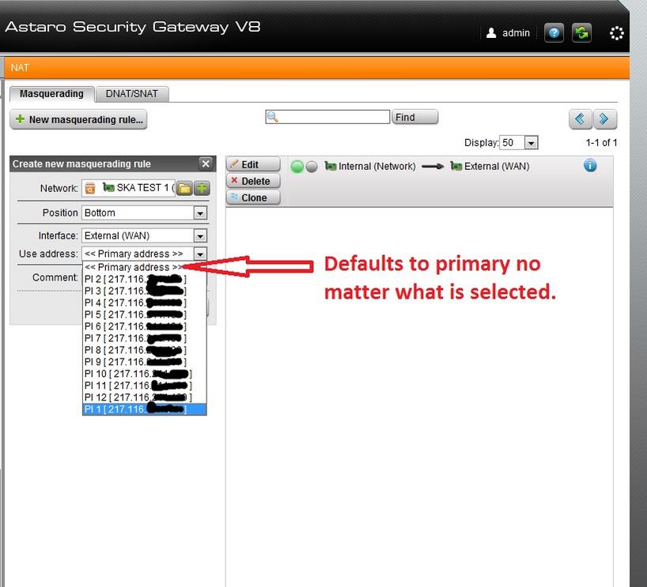
Task: Open the Display count dropdown
Action: (531, 143)
